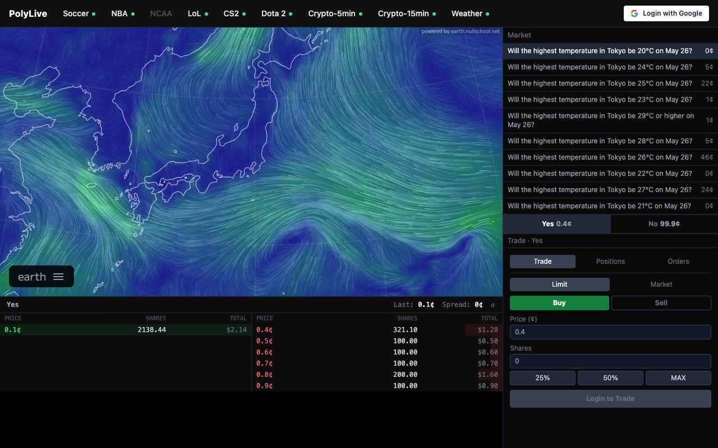
Task: Click the 0.1¢ bid row
Action: click(126, 330)
